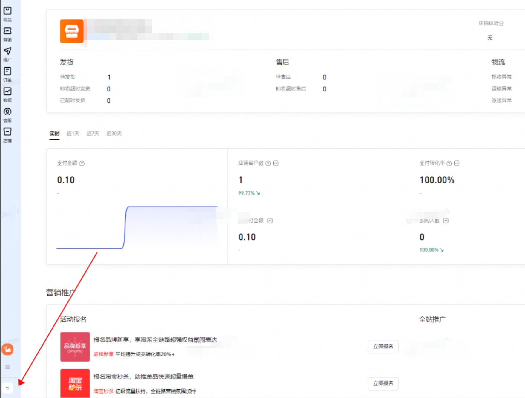Expand the sidebar hamburger menu

[7, 367]
